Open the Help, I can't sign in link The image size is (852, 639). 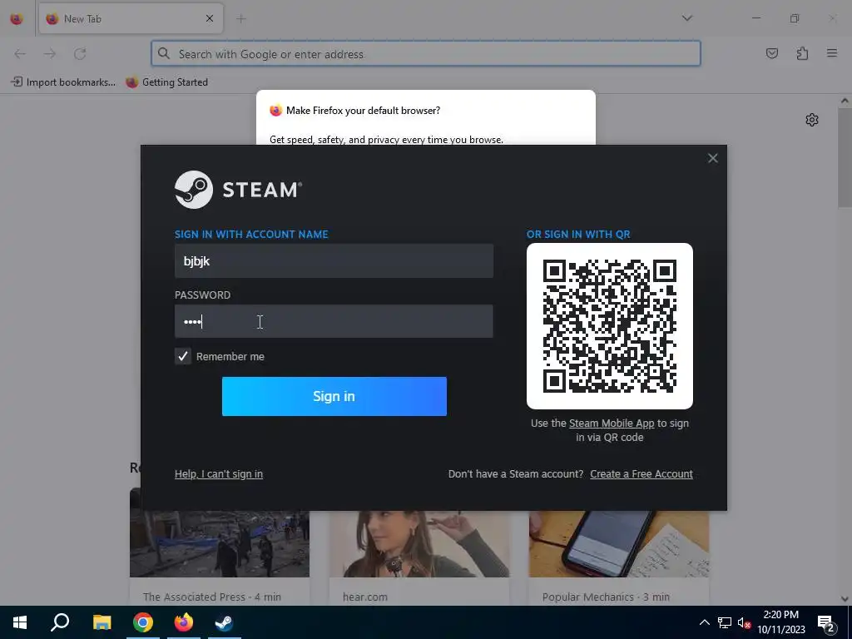219,473
